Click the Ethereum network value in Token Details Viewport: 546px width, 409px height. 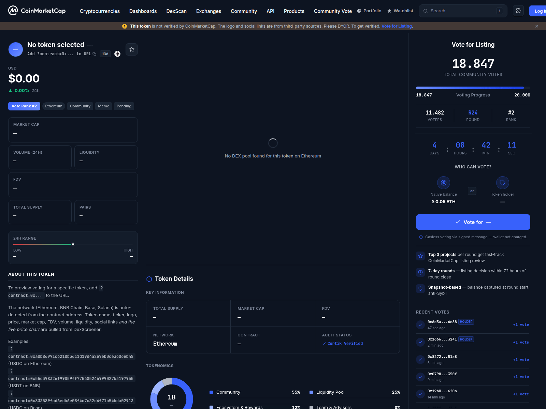[165, 344]
